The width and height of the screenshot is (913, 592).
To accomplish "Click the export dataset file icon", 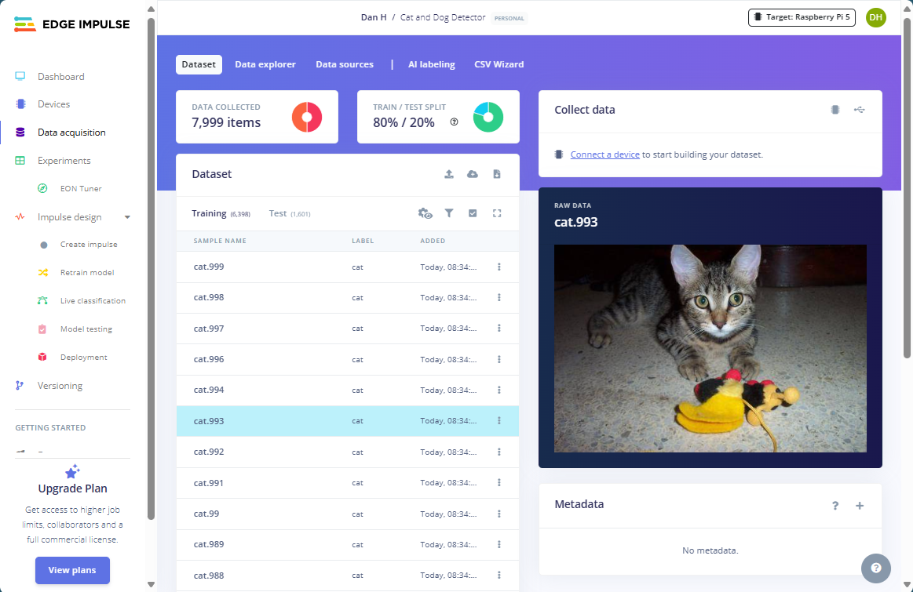I will pos(497,174).
